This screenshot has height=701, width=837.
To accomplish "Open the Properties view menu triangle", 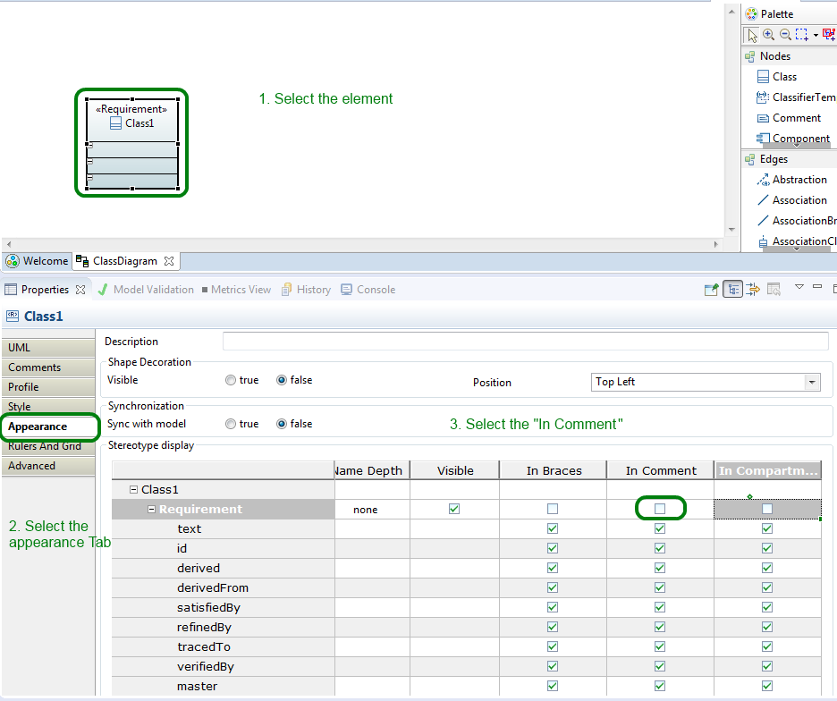I will coord(799,287).
